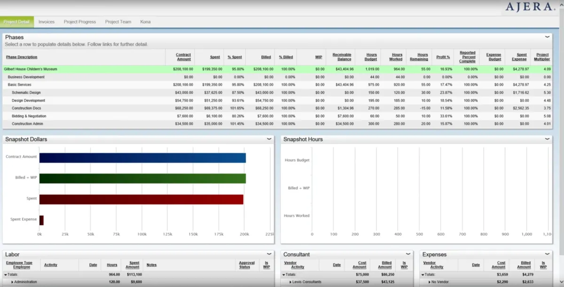564x287 pixels.
Task: Collapse the Expenses panel chevron
Action: (547, 254)
